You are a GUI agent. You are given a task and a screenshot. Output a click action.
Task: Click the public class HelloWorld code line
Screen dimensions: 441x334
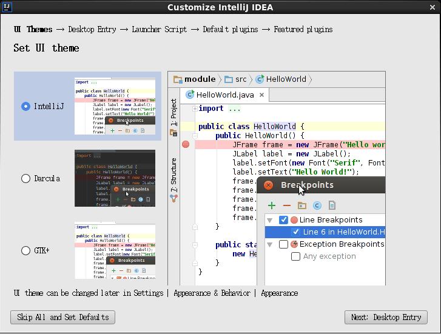[251, 127]
